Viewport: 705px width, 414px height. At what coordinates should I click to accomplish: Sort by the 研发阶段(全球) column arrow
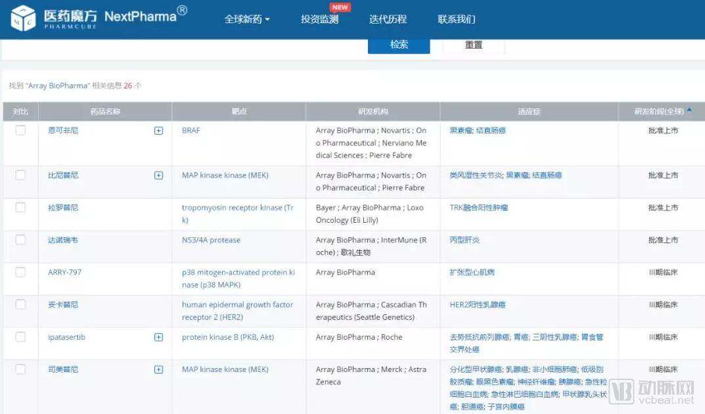tap(689, 110)
